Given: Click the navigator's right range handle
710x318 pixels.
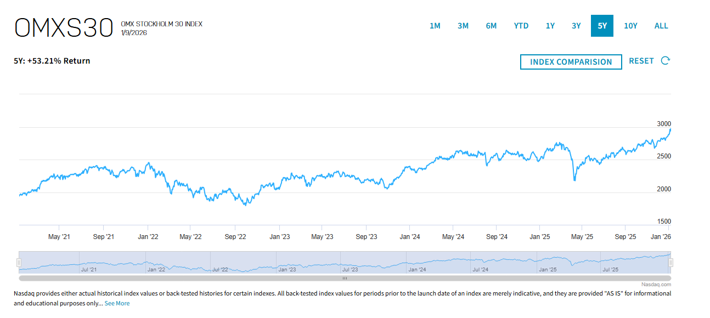Looking at the screenshot, I should 670,263.
